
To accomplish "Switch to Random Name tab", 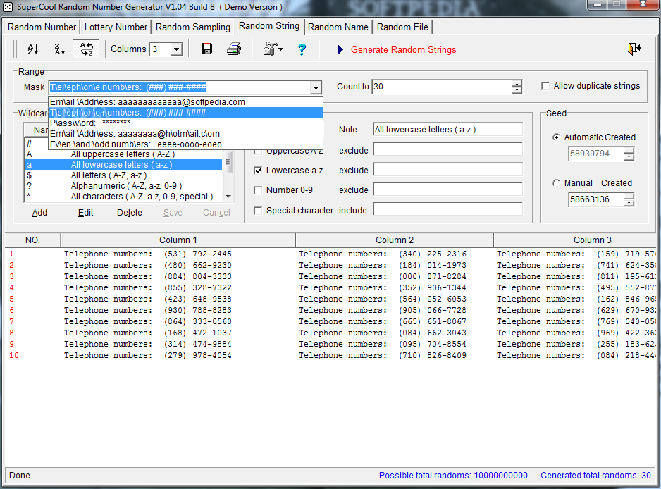I will coord(338,27).
